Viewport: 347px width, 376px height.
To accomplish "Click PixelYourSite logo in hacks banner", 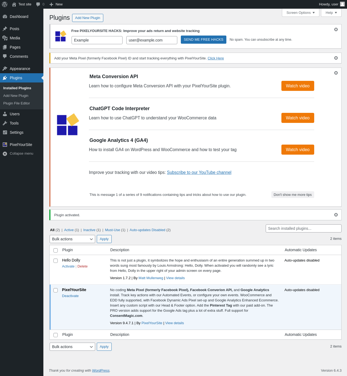I will tap(61, 36).
